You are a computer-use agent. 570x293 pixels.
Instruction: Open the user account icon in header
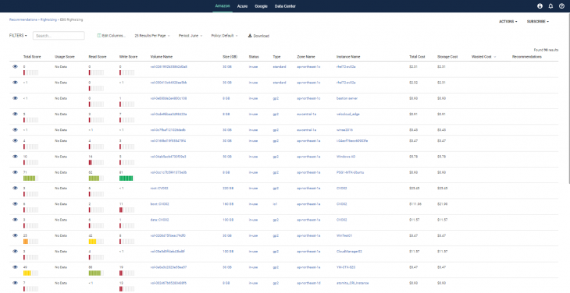(540, 6)
